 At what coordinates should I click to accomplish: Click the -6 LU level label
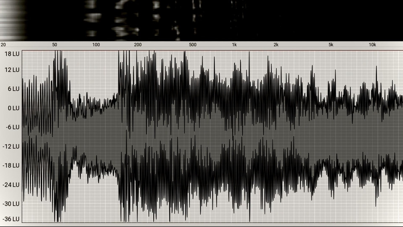12,127
